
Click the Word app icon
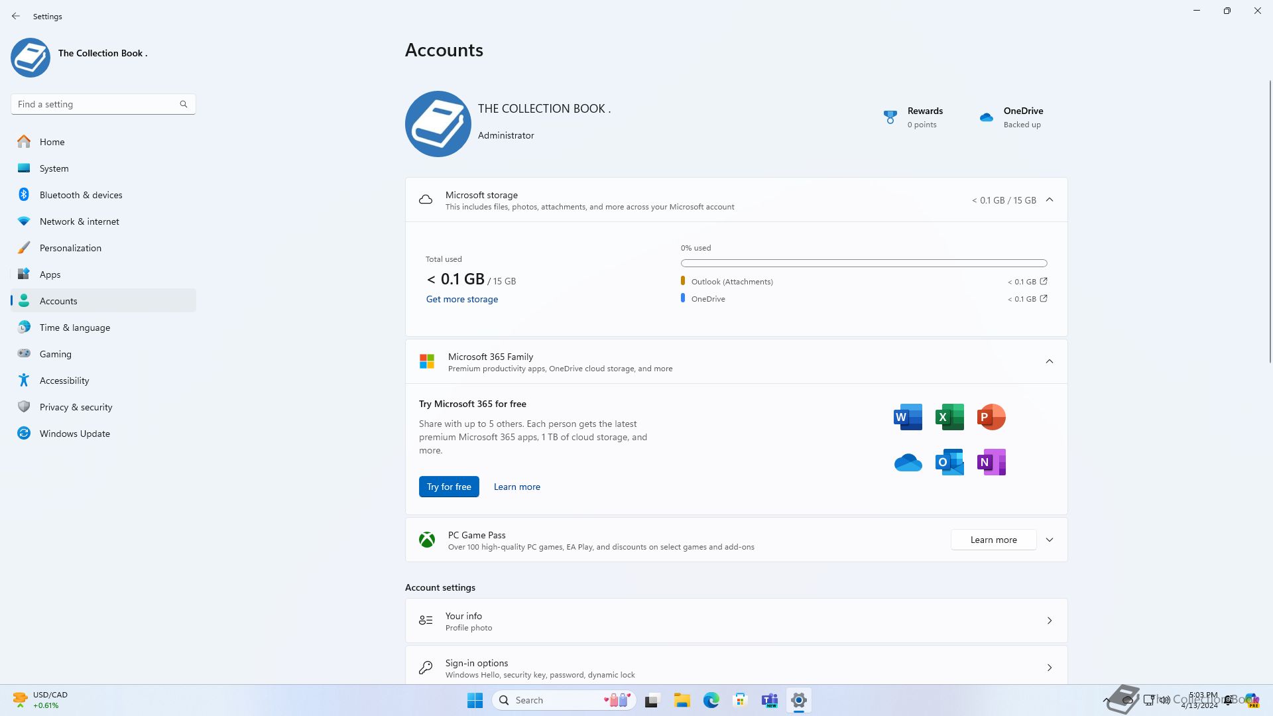tap(908, 417)
